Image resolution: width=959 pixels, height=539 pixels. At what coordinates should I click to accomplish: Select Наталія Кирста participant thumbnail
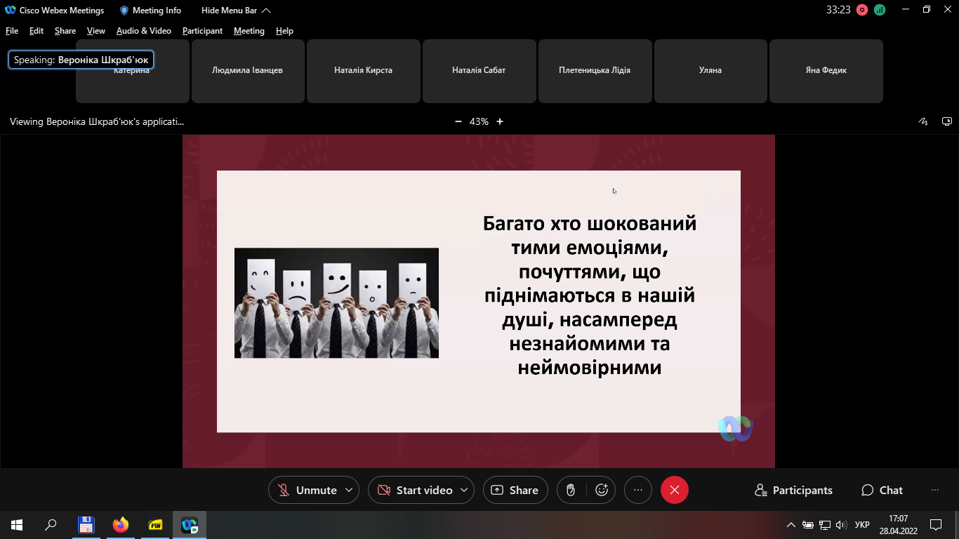(x=363, y=71)
